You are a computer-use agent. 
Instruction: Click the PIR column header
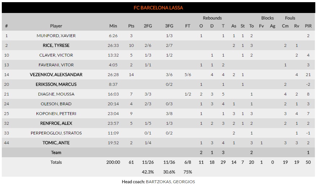point(308,26)
